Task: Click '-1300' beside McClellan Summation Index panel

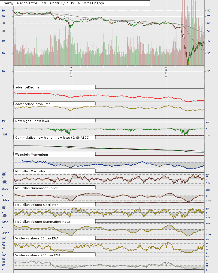Action: coord(5,200)
